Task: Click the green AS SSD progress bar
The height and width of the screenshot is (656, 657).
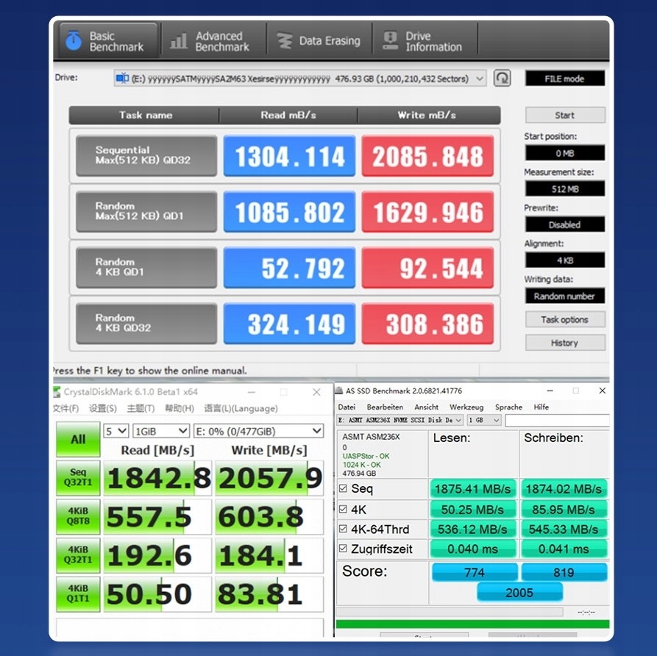Action: click(472, 624)
